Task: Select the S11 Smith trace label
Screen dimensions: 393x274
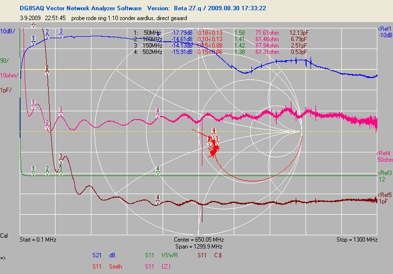Action: [x=107, y=267]
